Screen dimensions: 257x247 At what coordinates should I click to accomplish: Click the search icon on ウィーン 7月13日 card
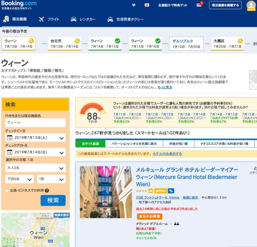(x=31, y=41)
